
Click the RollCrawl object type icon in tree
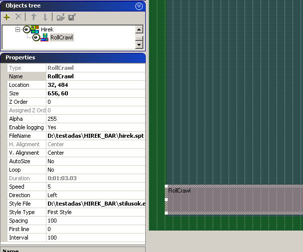[44, 37]
